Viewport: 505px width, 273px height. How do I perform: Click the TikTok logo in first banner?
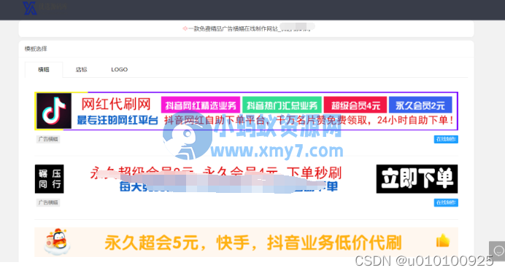[54, 111]
